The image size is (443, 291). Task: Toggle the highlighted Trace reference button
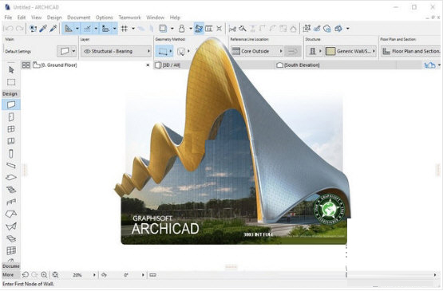(199, 28)
